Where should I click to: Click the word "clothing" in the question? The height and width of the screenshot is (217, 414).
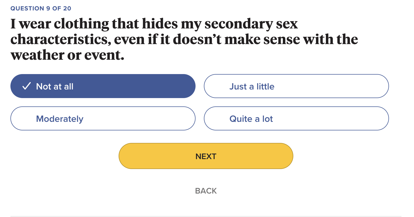[81, 24]
